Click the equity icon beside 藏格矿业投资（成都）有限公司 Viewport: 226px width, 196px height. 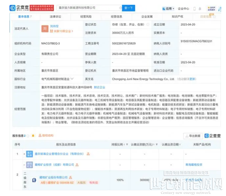[x=77, y=165]
